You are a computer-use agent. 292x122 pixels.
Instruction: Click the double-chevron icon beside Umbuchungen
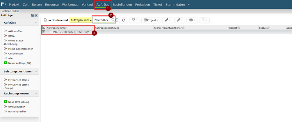click(x=6, y=107)
